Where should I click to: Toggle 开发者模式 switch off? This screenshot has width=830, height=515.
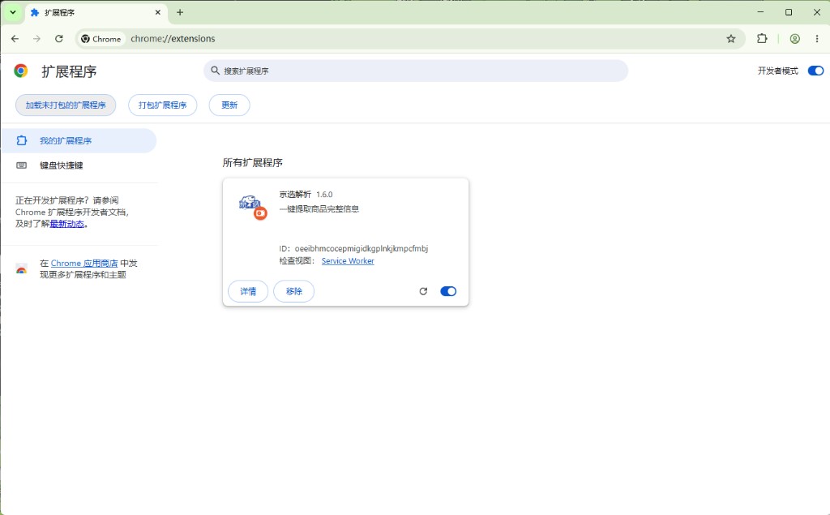pos(815,71)
